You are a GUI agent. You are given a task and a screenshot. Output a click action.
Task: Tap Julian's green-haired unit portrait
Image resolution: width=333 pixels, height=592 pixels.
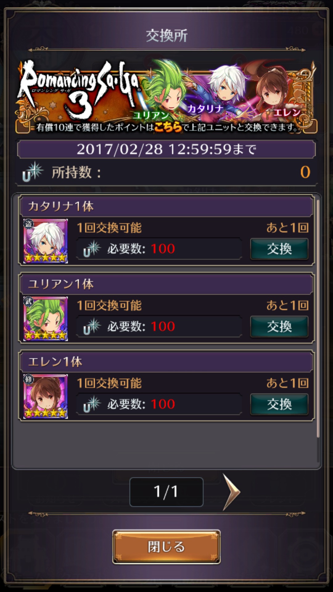click(46, 319)
